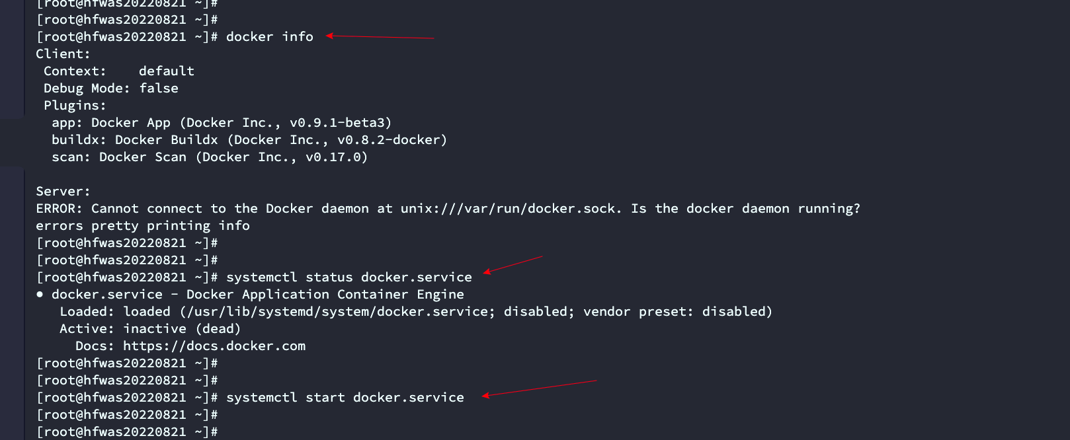The width and height of the screenshot is (1070, 440).
Task: Click the Docker App v0.9.1-beta3 plugin line
Action: (x=222, y=123)
